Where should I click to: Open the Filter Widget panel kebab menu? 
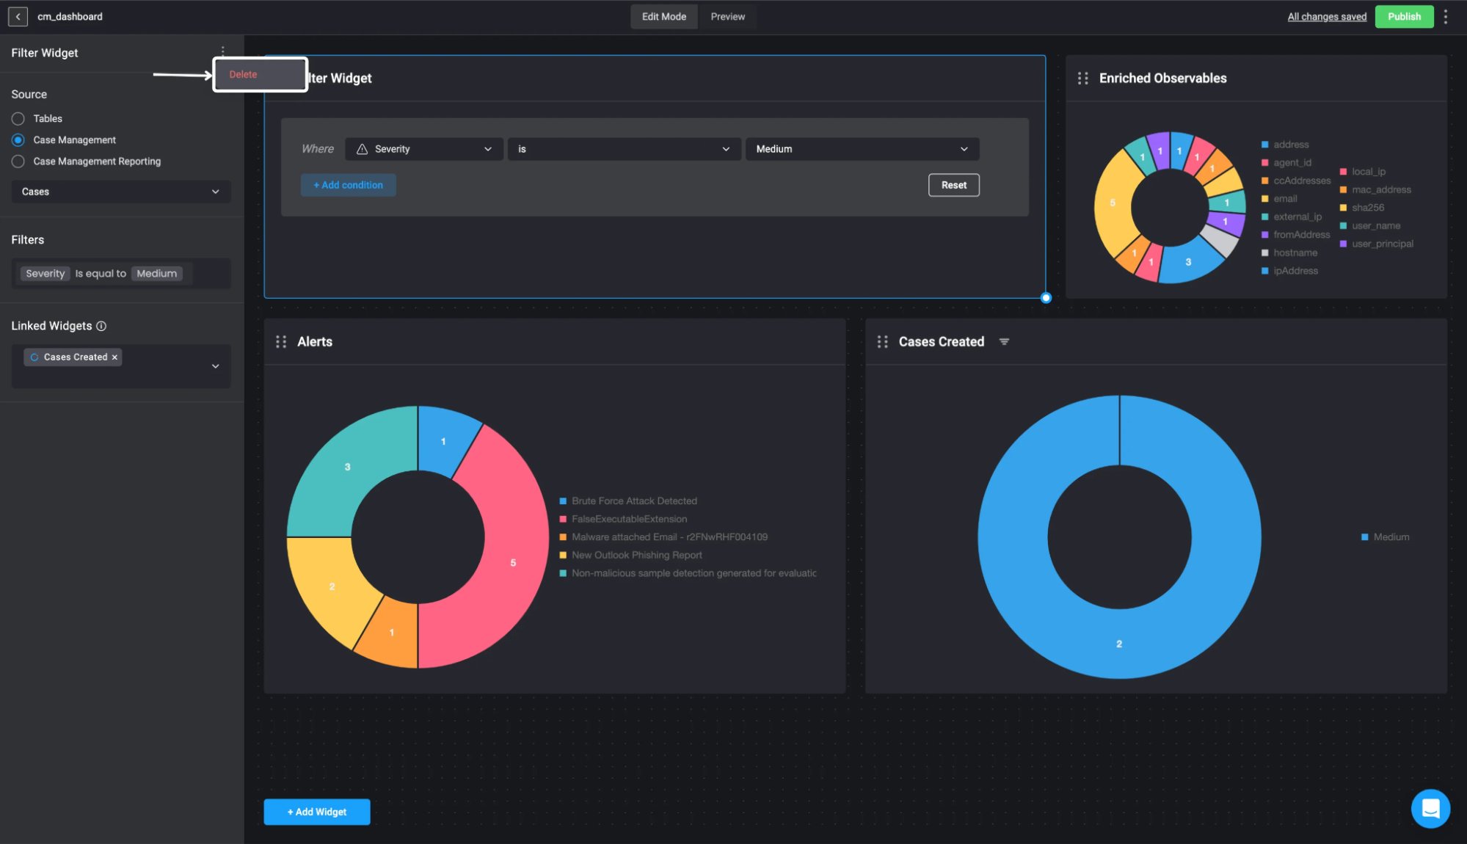223,51
